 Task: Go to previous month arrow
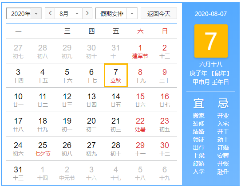[50, 13]
